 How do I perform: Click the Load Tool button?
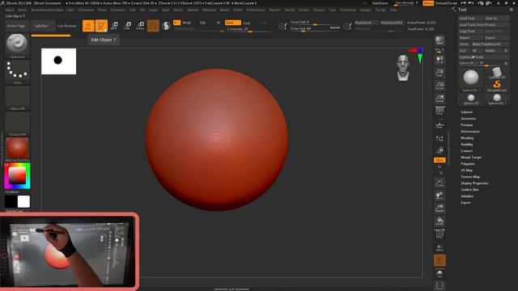[470, 18]
